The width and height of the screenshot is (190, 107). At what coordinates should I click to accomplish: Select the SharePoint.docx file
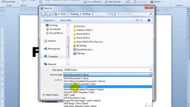point(83,50)
